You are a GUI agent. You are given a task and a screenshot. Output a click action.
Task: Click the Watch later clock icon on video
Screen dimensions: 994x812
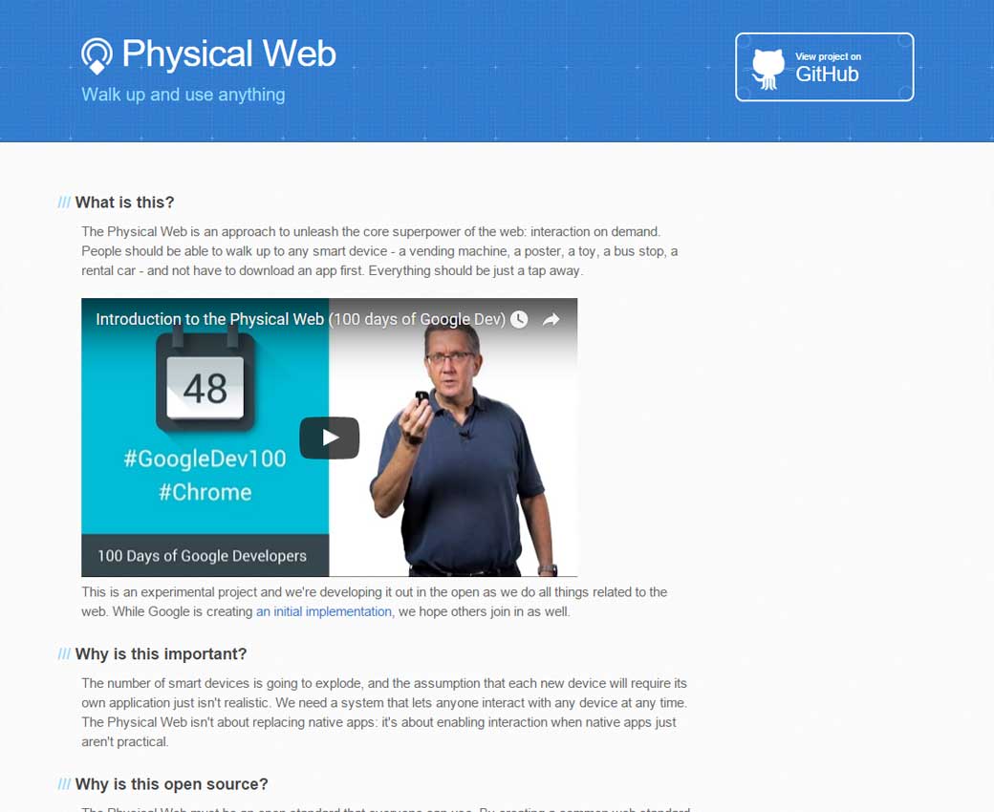pyautogui.click(x=519, y=319)
